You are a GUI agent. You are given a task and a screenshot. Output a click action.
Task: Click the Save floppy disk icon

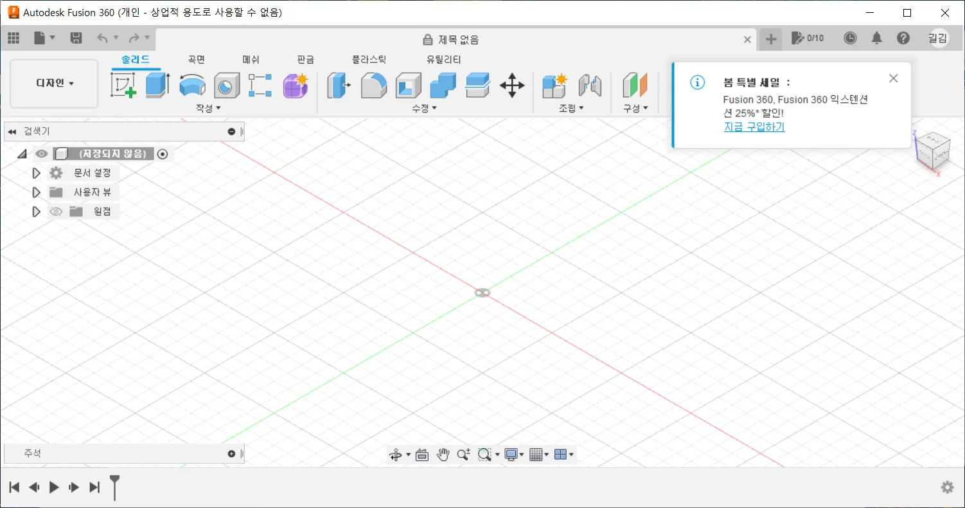(x=76, y=39)
